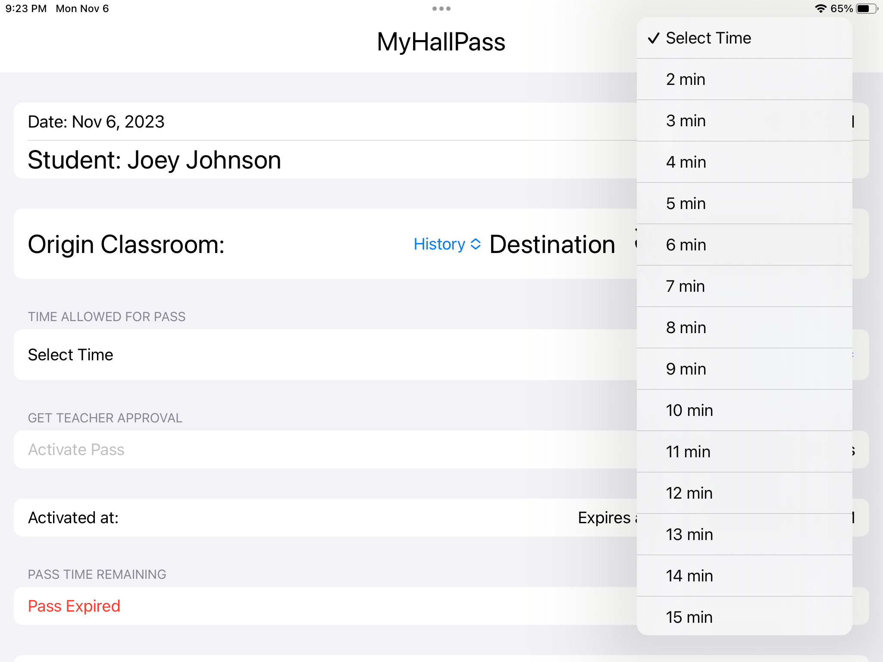This screenshot has height=662, width=883.
Task: Open the History dropdown
Action: click(447, 244)
